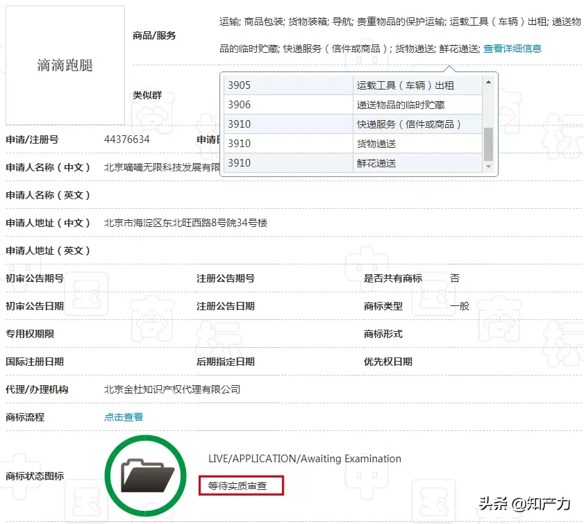584x524 pixels.
Task: Click the applicant name 北京嘀嘀无限科技发展有限
Action: (162, 167)
